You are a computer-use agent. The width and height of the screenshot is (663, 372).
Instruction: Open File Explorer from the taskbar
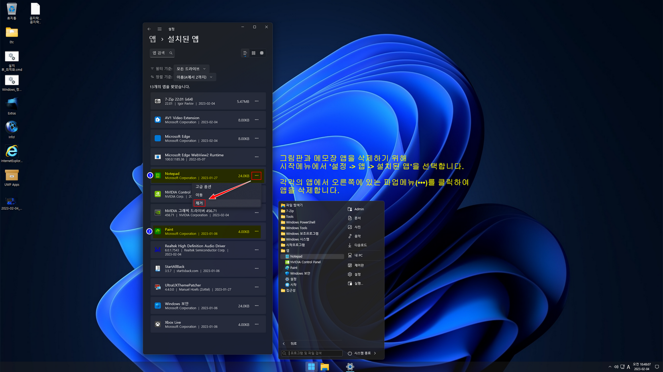(325, 367)
